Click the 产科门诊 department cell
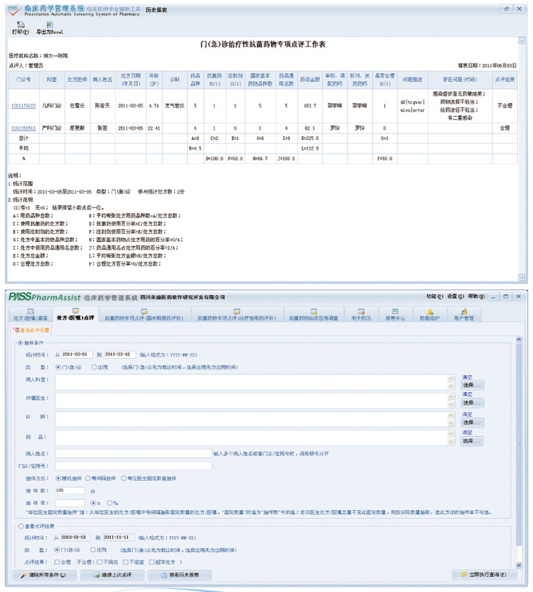Image resolution: width=533 pixels, height=592 pixels. (51, 128)
